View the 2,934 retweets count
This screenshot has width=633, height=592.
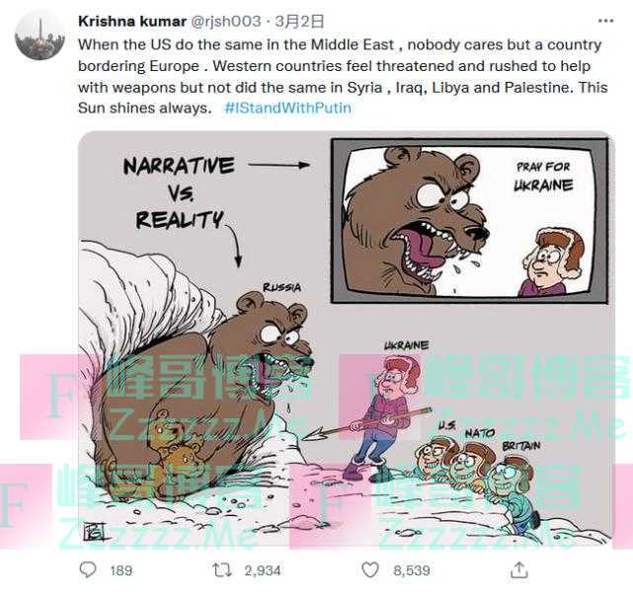click(x=263, y=570)
